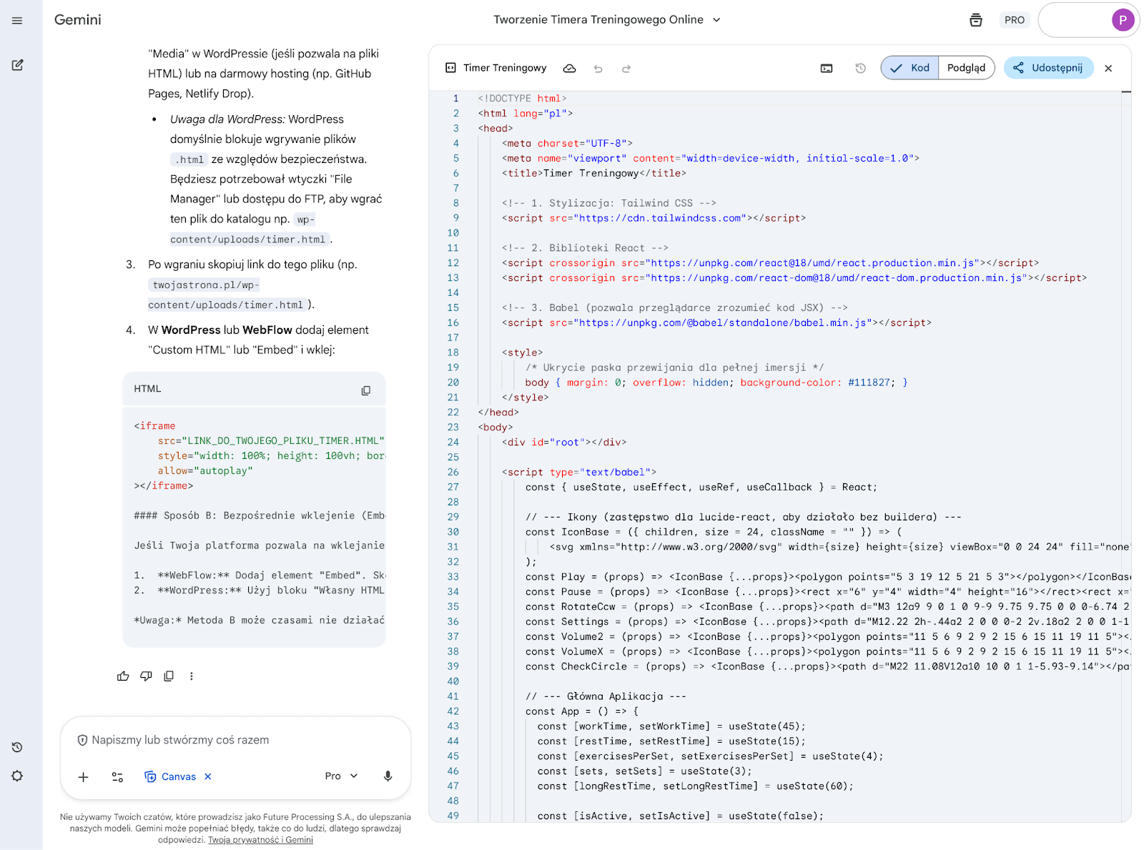The width and height of the screenshot is (1144, 850).
Task: Click the HTML code block label
Action: point(148,389)
